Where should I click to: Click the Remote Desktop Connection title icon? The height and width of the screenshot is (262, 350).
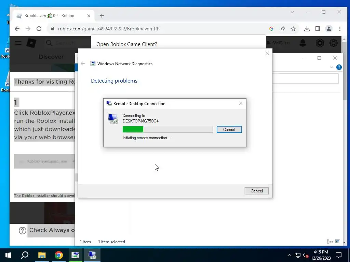point(109,103)
